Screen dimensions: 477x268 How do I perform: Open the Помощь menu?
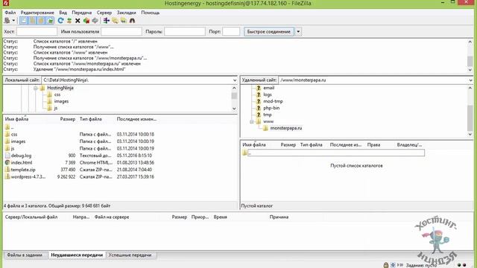pyautogui.click(x=151, y=13)
